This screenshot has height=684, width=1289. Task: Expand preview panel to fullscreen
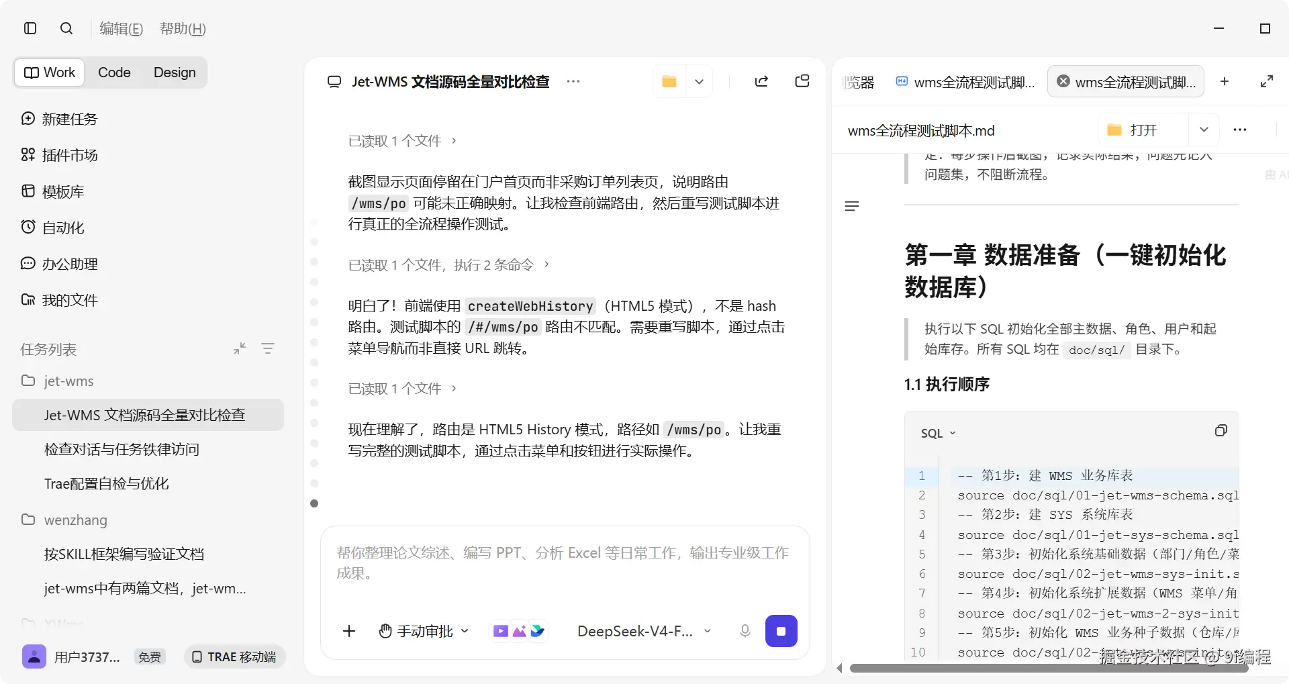pos(1266,81)
